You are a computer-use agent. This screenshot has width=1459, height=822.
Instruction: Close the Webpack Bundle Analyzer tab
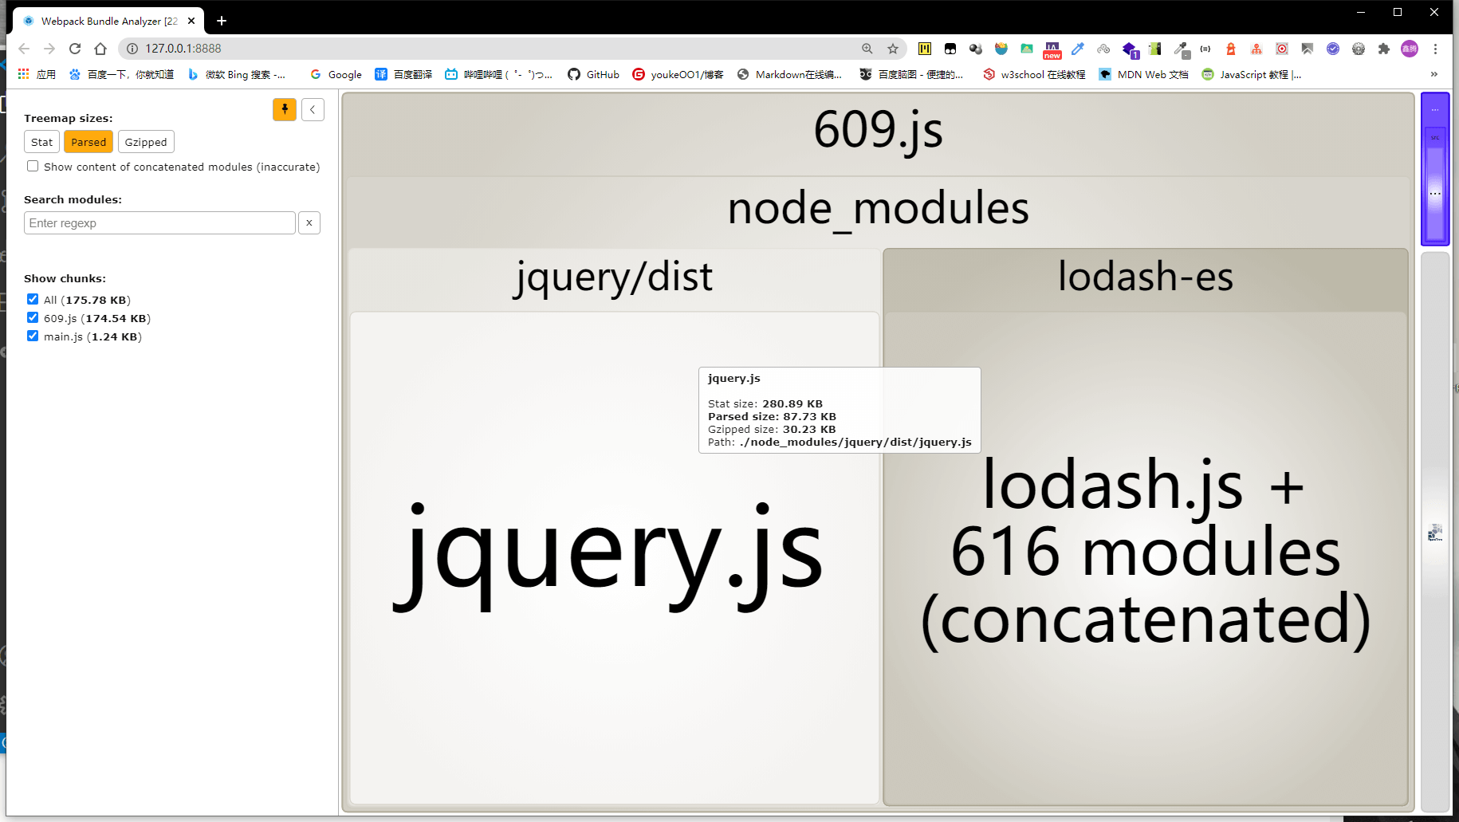[191, 21]
